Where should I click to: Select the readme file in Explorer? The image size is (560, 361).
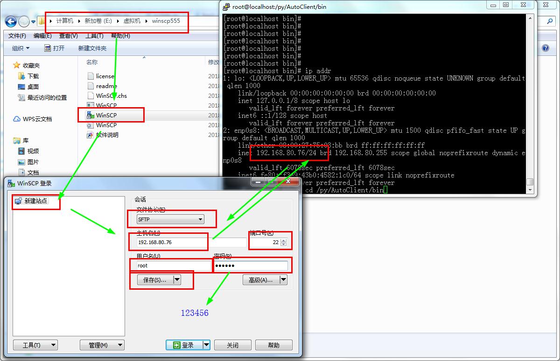pos(102,86)
